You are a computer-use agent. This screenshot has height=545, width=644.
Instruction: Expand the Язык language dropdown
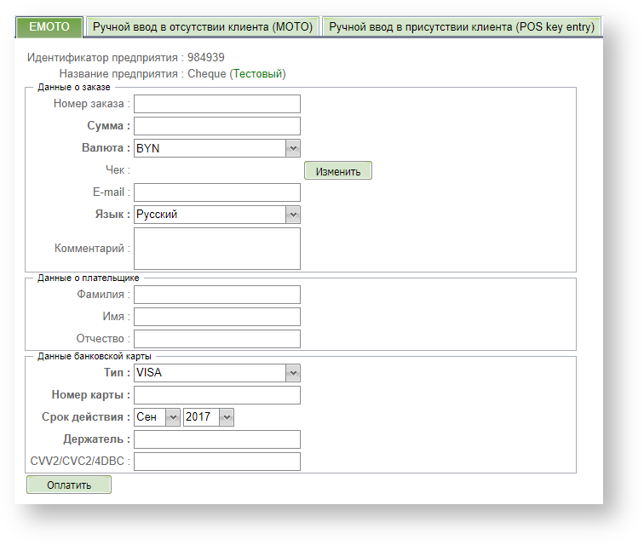[x=217, y=215]
